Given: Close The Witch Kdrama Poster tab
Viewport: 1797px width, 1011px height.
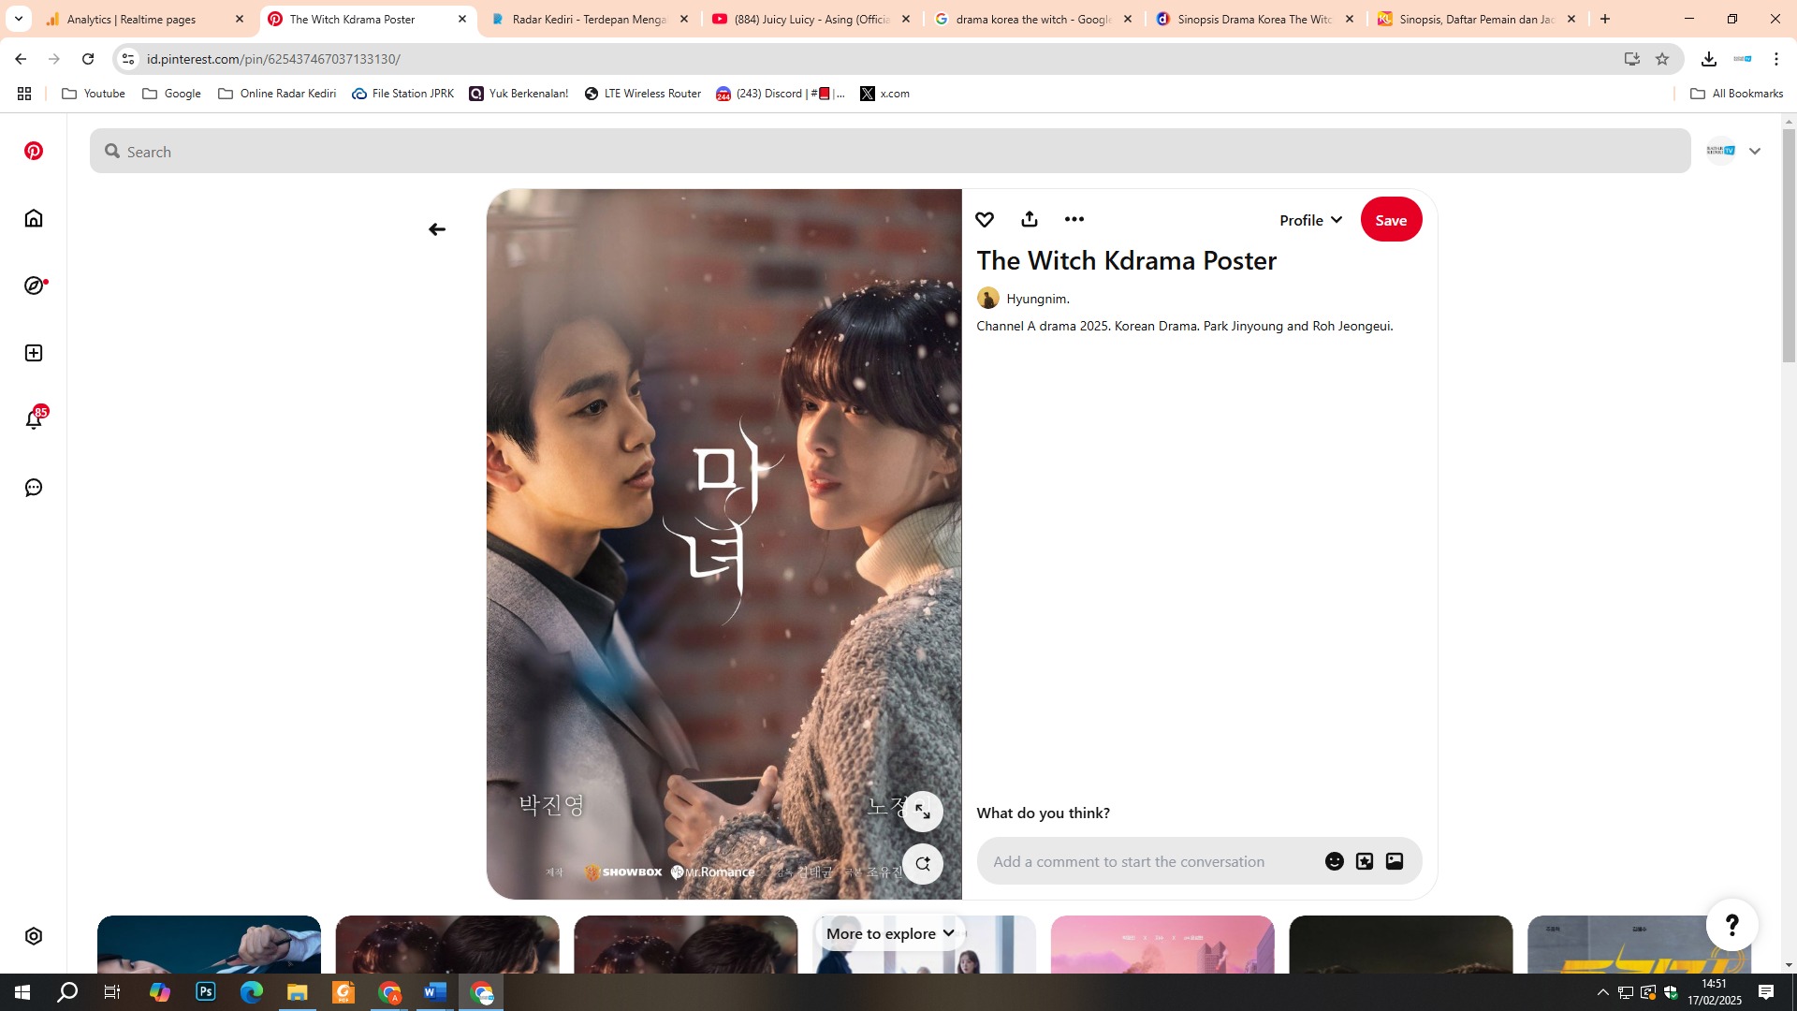Looking at the screenshot, I should click(462, 19).
